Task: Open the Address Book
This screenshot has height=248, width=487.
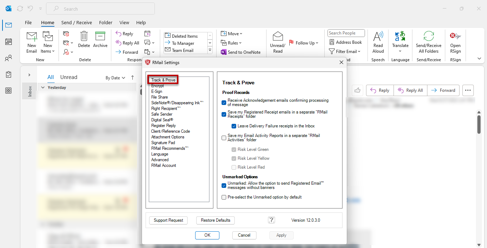Action: (345, 42)
